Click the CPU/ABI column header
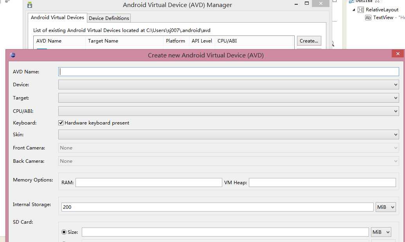Screen dimensions: 405x242 254,41
